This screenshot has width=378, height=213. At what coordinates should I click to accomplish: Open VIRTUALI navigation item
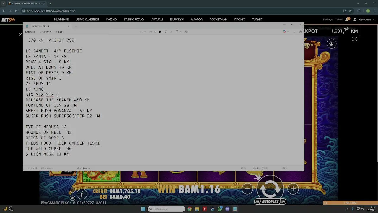(157, 20)
